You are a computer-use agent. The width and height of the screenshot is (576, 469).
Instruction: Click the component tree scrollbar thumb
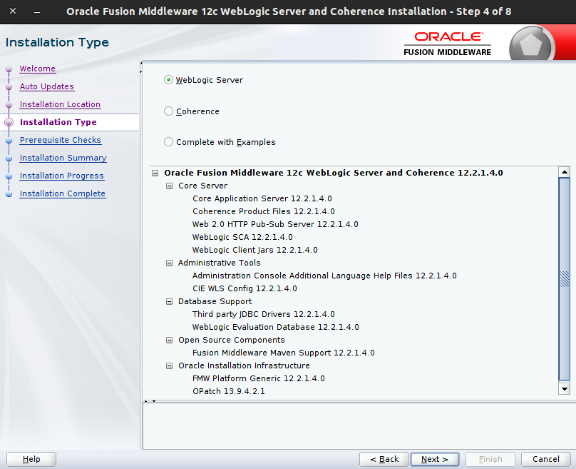pos(565,279)
